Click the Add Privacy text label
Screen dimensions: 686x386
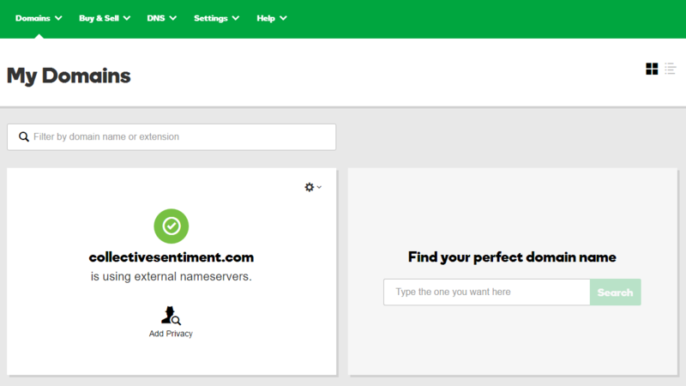pos(171,334)
